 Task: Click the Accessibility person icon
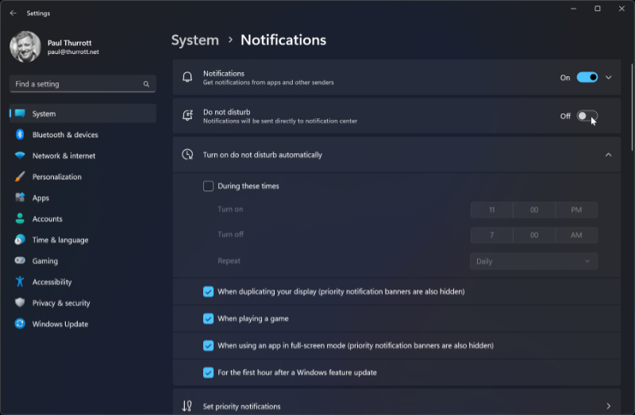(x=20, y=282)
